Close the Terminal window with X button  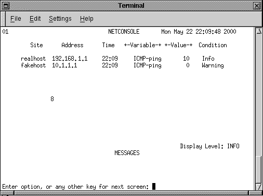click(x=257, y=6)
